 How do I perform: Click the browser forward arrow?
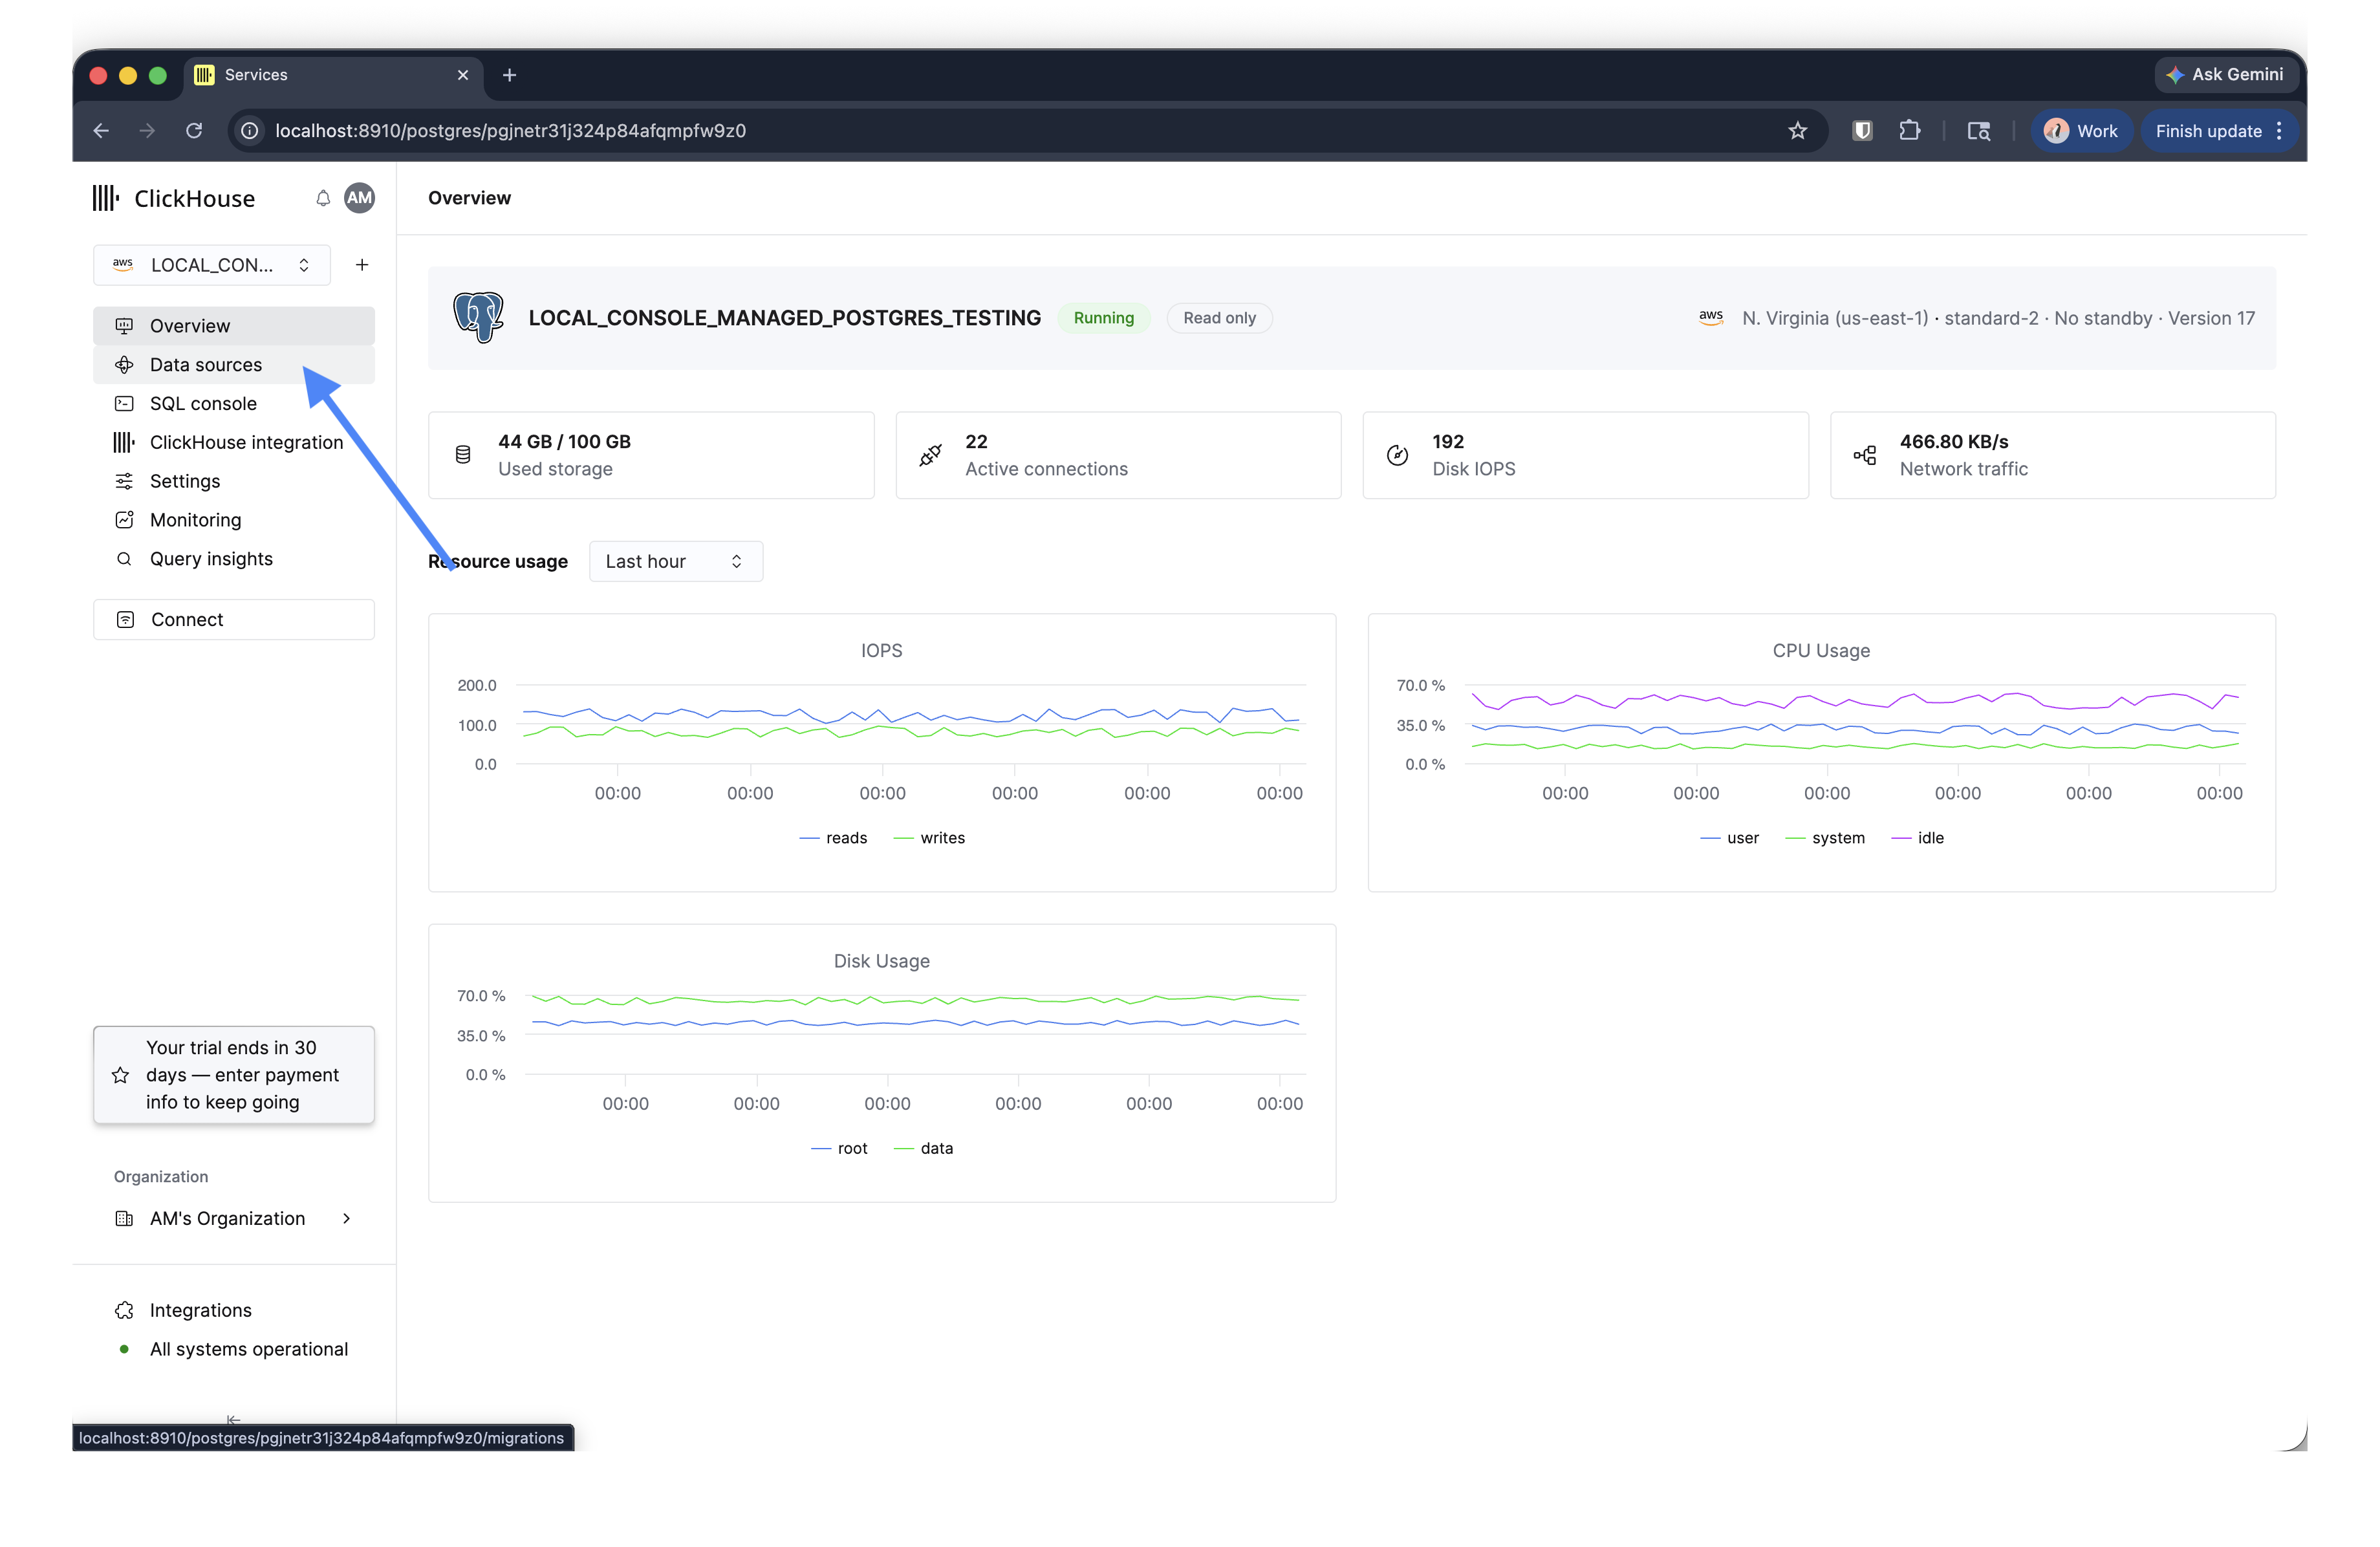pos(147,131)
